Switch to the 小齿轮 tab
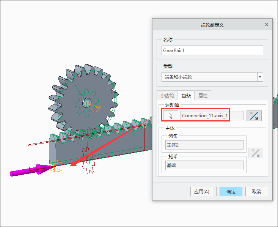278x227 pixels. 167,96
